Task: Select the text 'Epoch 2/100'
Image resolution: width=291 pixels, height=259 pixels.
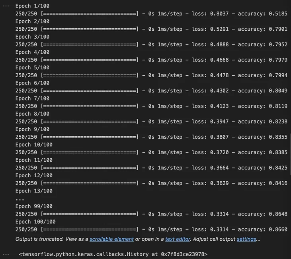Action: coord(32,22)
